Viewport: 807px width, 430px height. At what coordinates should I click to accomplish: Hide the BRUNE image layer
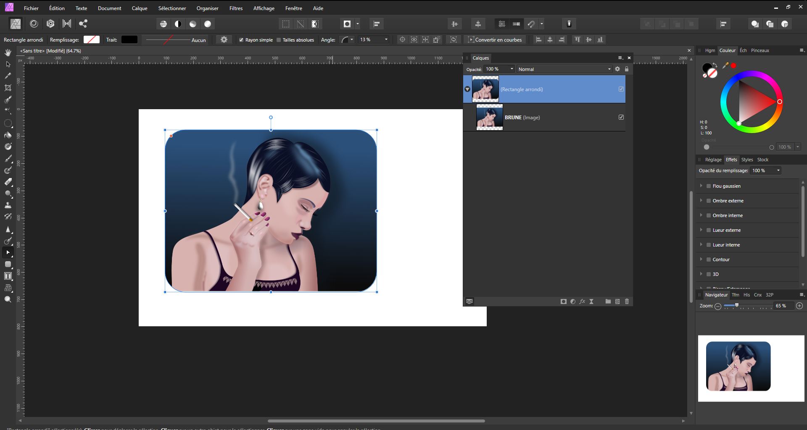(x=621, y=118)
